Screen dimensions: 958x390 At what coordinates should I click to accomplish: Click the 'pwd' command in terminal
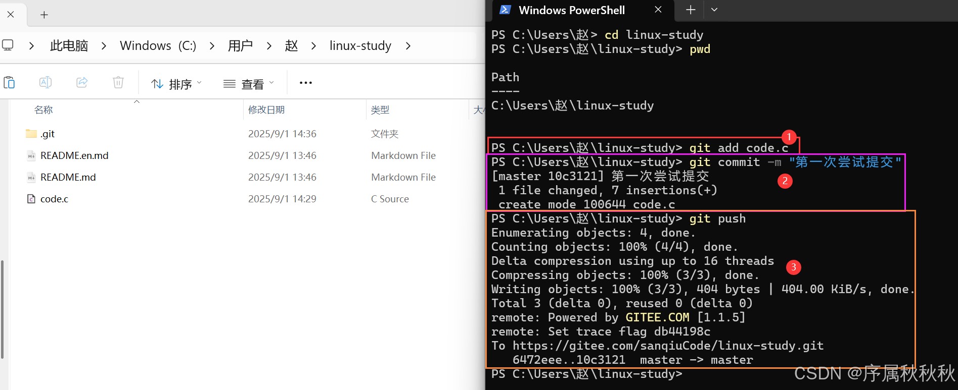700,49
